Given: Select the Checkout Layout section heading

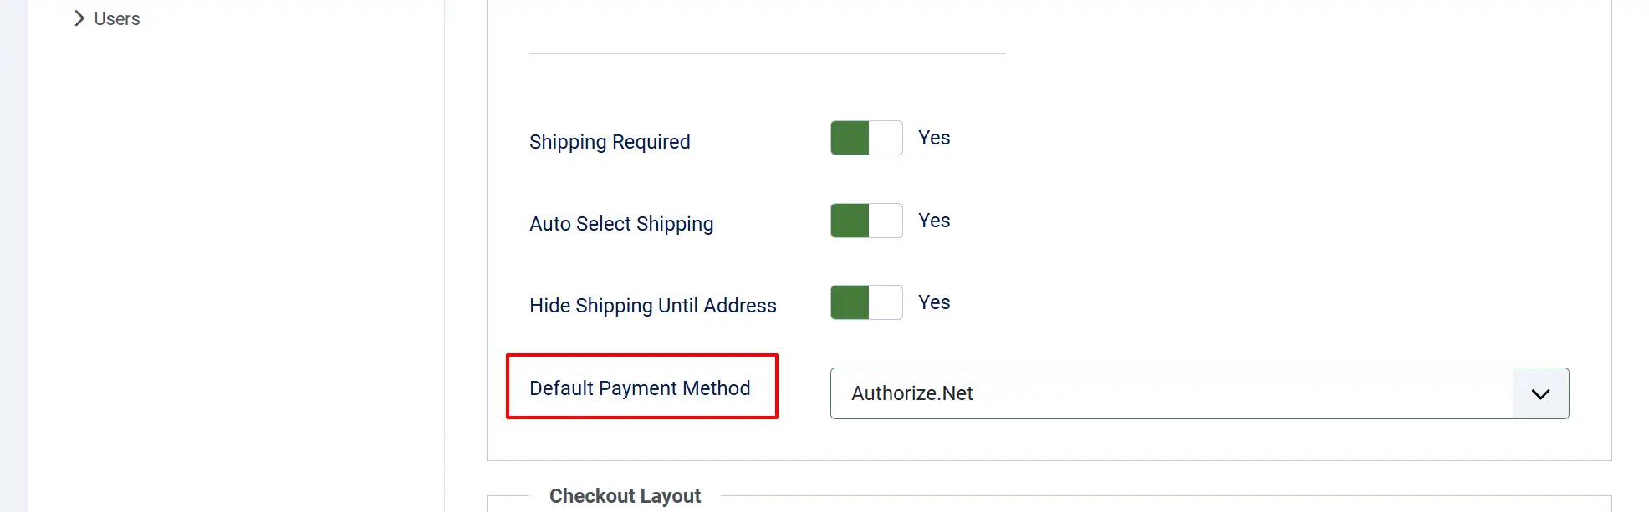Looking at the screenshot, I should [x=625, y=496].
